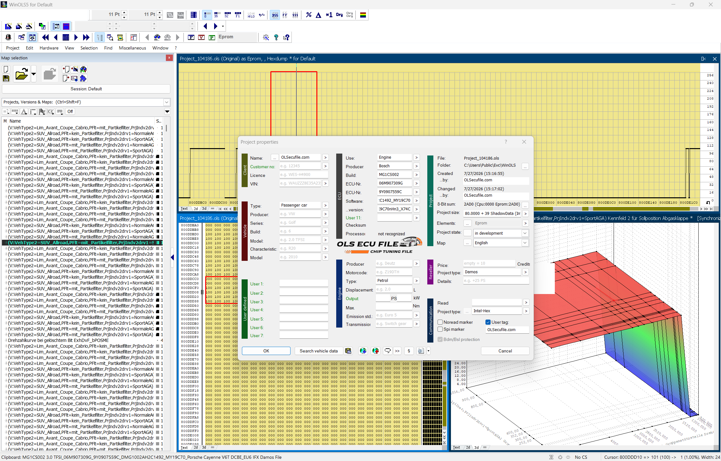Screen dimensions: 721x461
Task: Click the rewind double arrow icon
Action: [45, 37]
